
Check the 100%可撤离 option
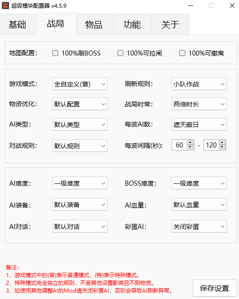pos(183,53)
